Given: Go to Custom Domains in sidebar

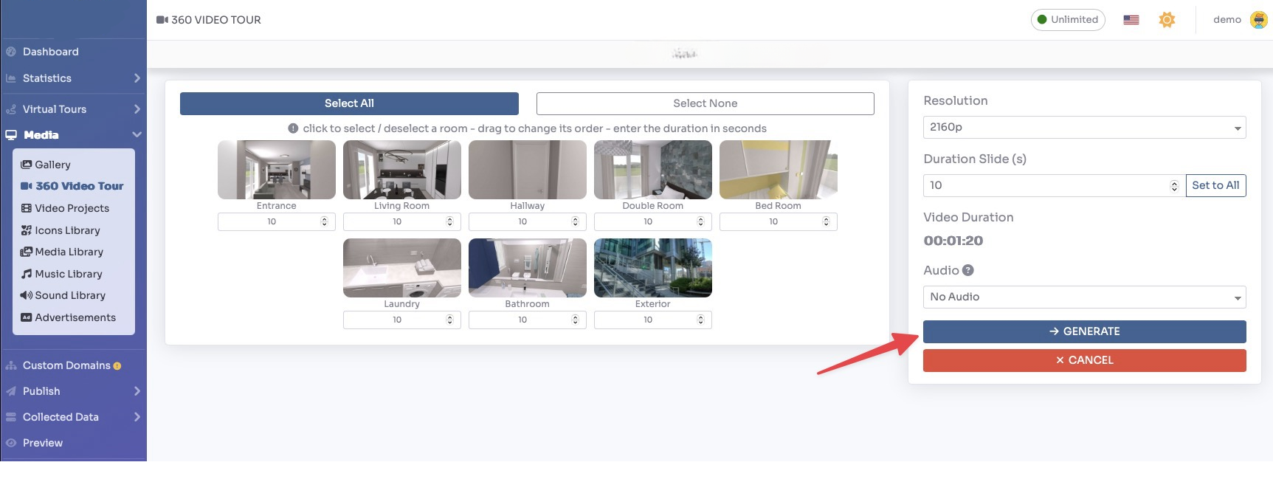Looking at the screenshot, I should tap(66, 365).
